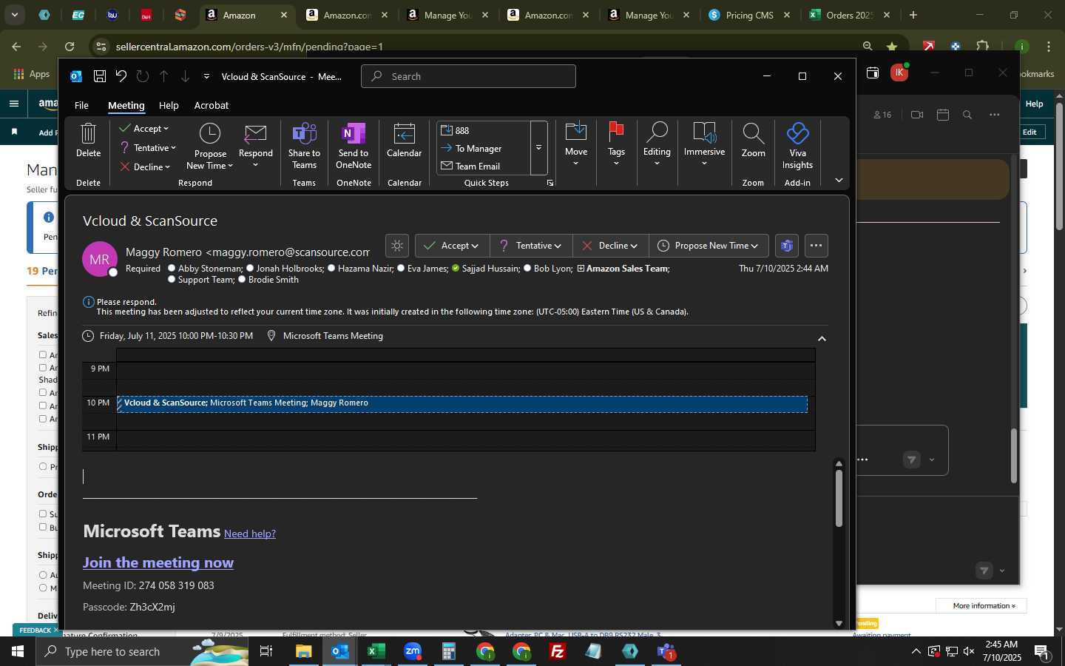
Task: Switch to the Pricing CMS browser tab
Action: point(748,15)
